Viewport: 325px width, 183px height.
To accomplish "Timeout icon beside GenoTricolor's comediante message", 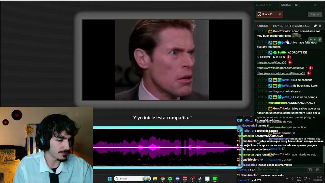I will [262, 31].
